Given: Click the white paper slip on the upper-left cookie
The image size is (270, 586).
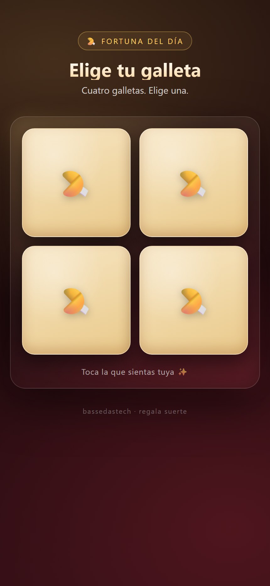Looking at the screenshot, I should (x=84, y=191).
